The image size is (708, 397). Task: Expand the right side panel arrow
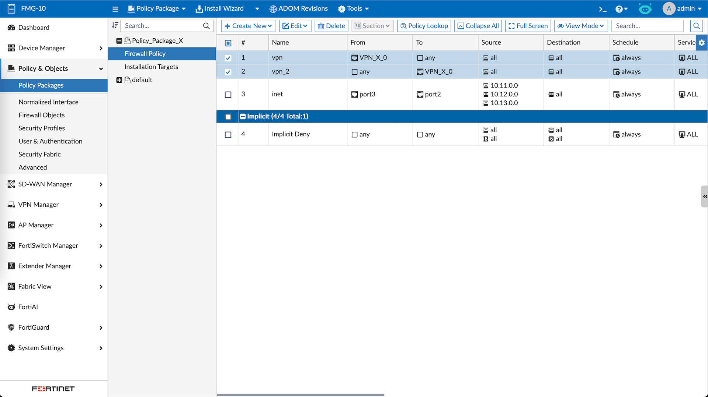(704, 196)
